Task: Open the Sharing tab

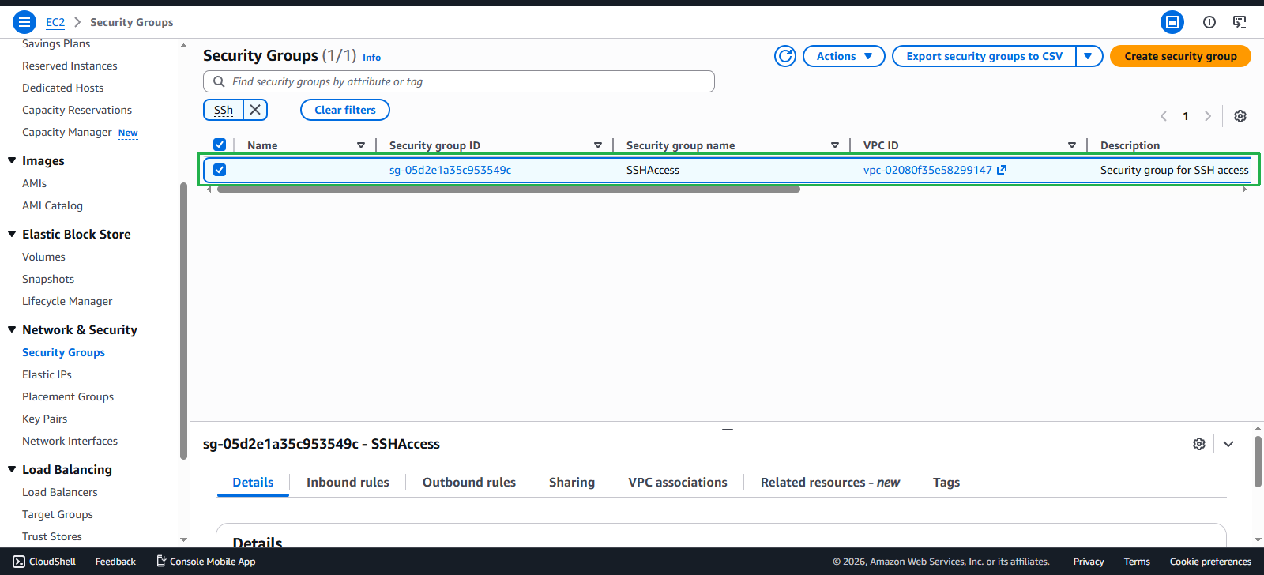Action: point(572,483)
